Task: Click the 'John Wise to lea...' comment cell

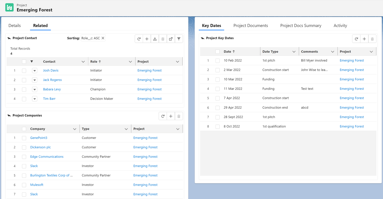Action: tap(314, 70)
